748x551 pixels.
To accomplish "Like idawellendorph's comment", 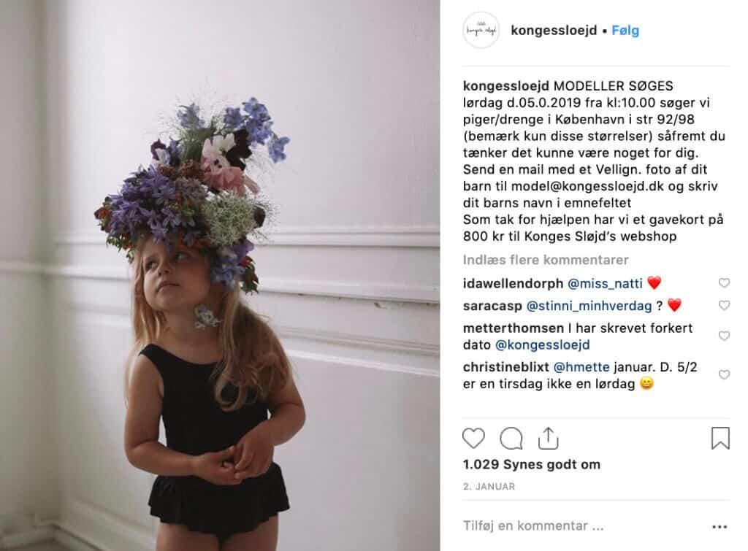I will (x=724, y=283).
